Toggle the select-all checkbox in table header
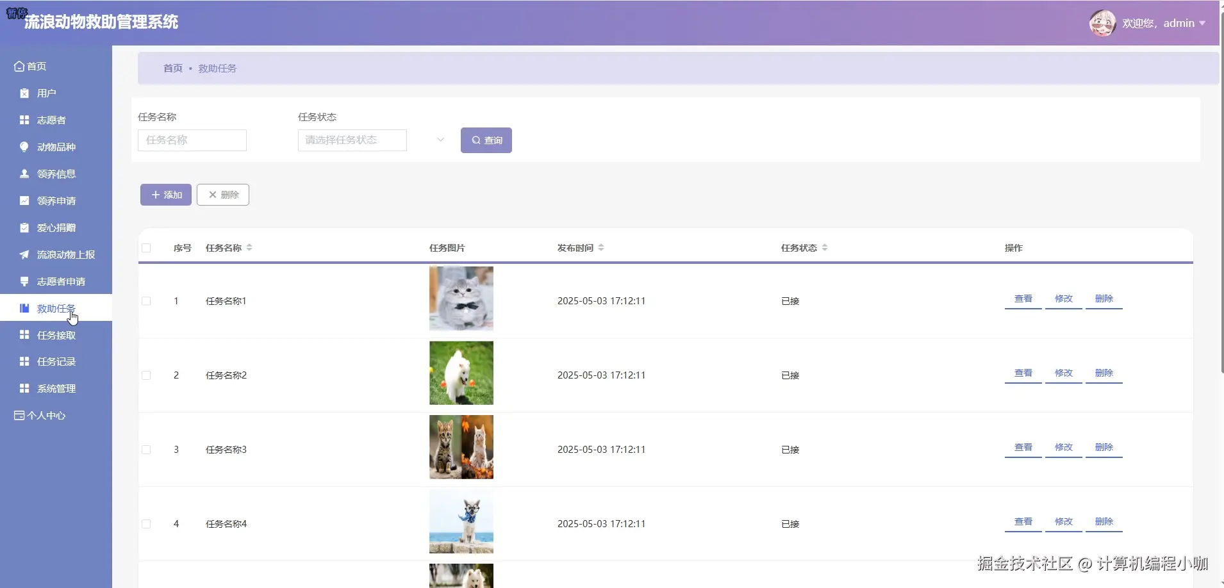This screenshot has height=588, width=1224. [146, 248]
